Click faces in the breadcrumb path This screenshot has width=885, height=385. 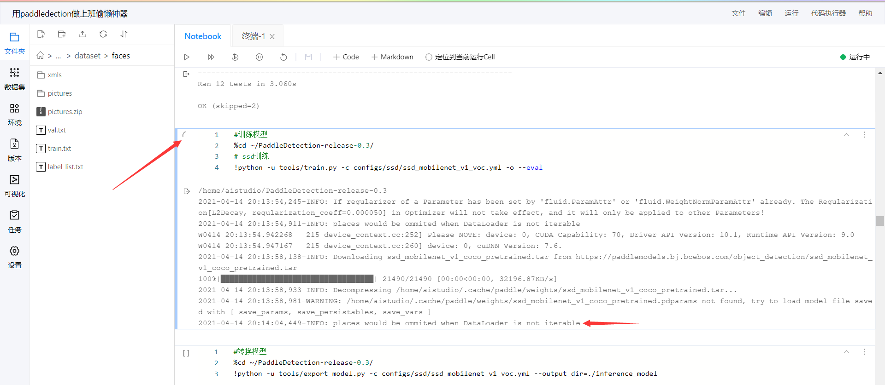click(121, 56)
